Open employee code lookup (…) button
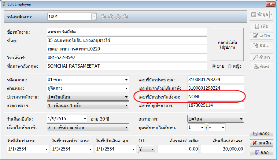 94,17
